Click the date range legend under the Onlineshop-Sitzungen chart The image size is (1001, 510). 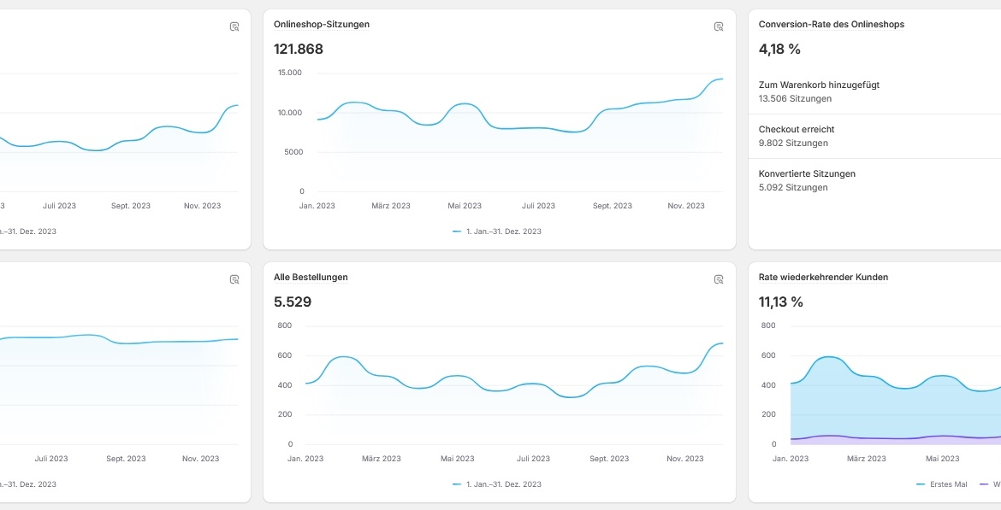(x=497, y=232)
